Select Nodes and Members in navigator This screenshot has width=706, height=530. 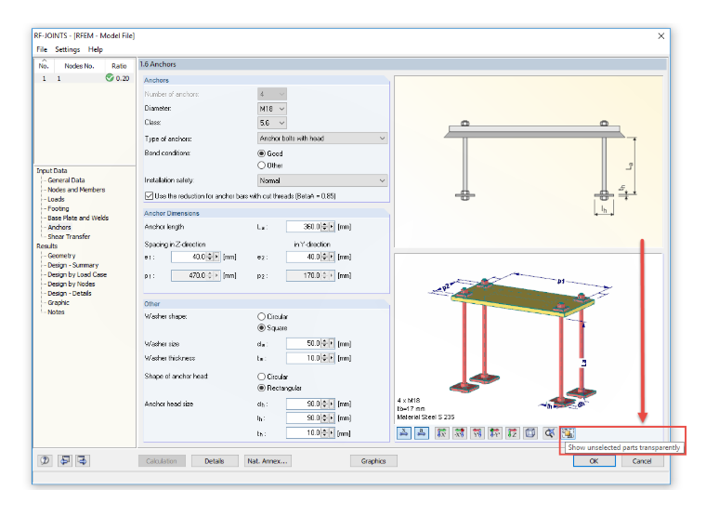76,190
